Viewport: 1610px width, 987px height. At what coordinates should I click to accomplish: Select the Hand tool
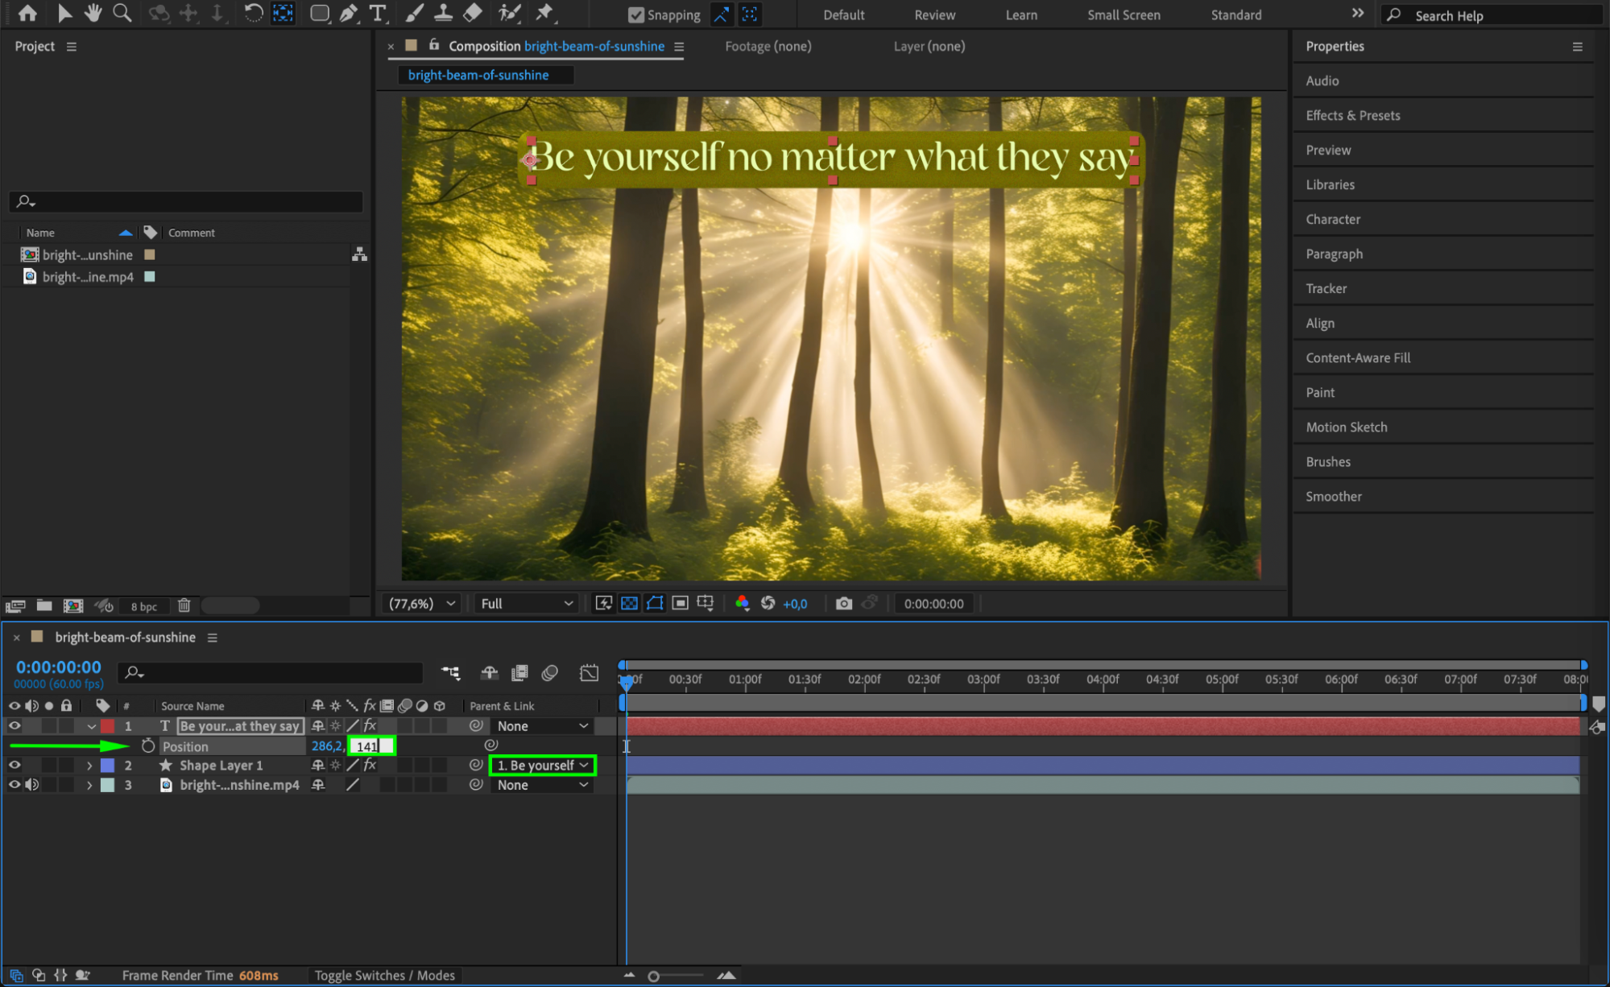[93, 13]
